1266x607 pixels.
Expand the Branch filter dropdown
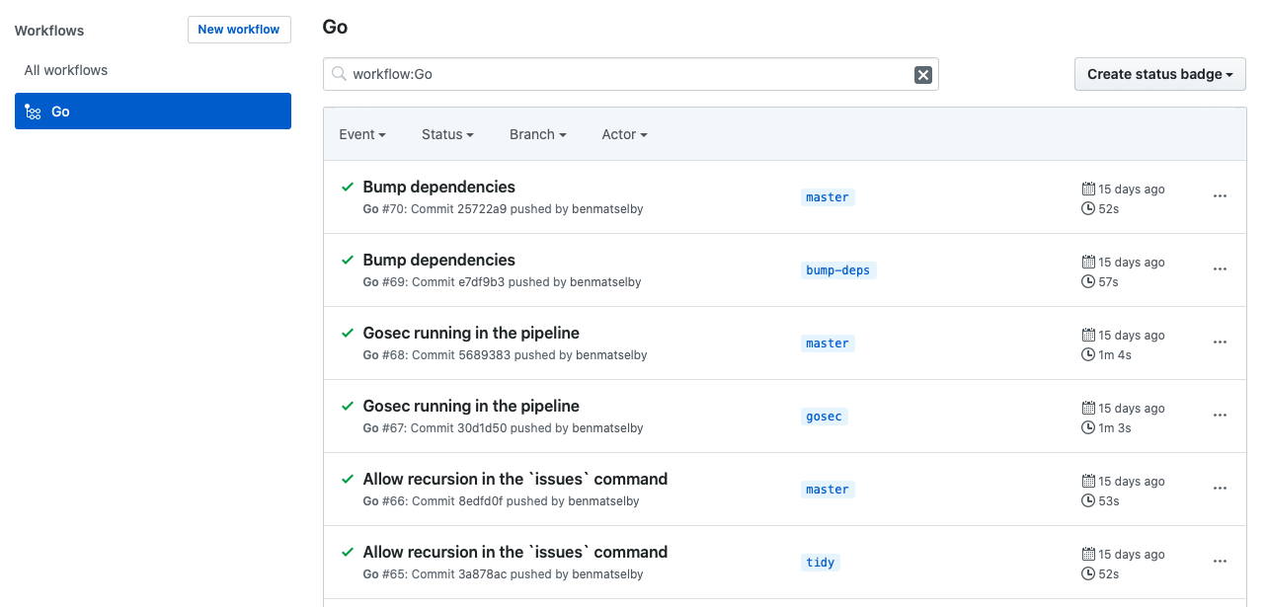coord(537,134)
